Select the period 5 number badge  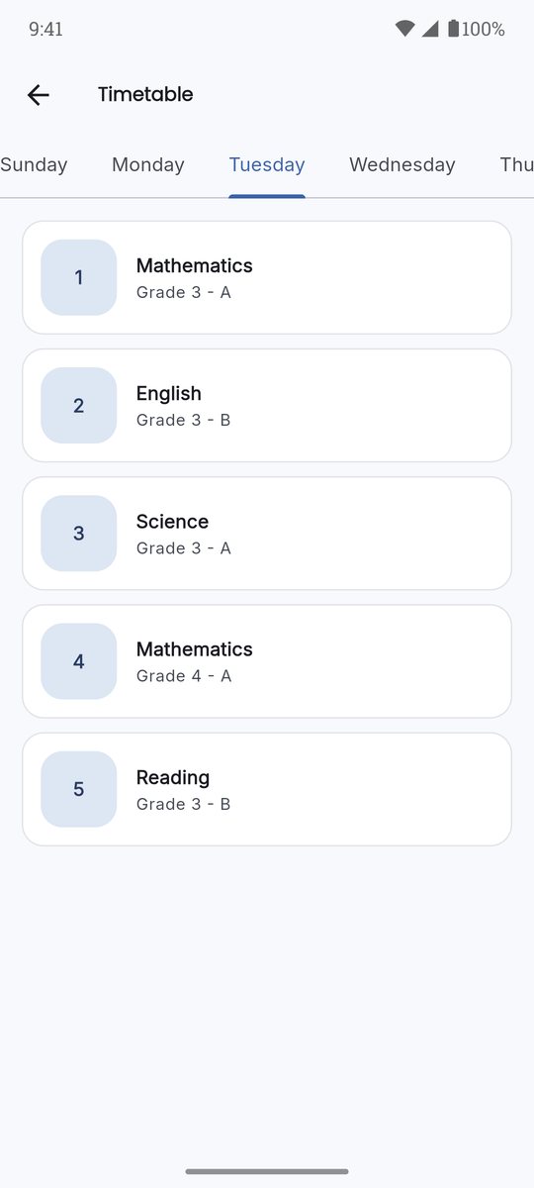click(x=79, y=789)
